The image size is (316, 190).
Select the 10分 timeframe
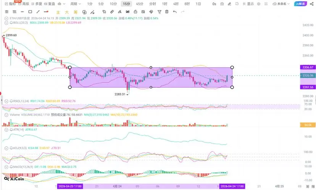(x=113, y=4)
